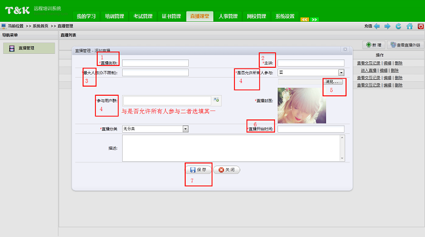
Task: Click 浏览... to choose a cover image
Action: point(333,82)
